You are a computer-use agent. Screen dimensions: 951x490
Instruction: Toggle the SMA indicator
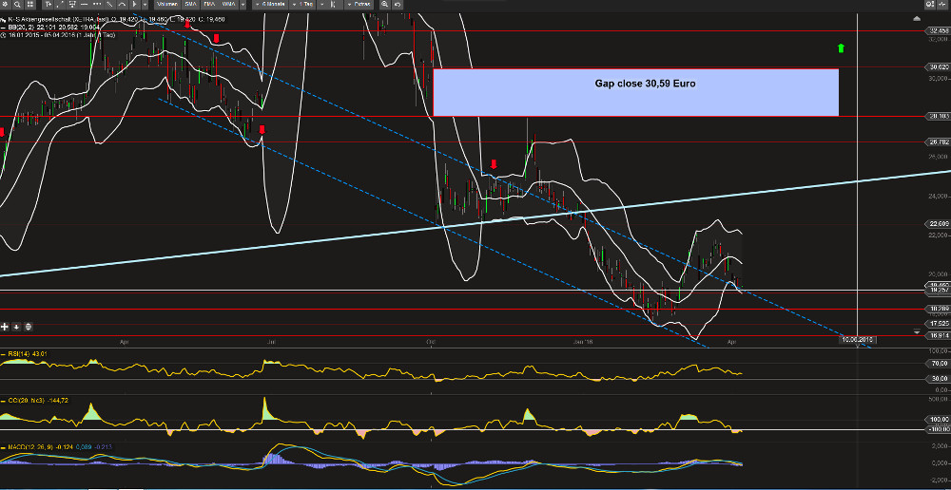coord(191,4)
